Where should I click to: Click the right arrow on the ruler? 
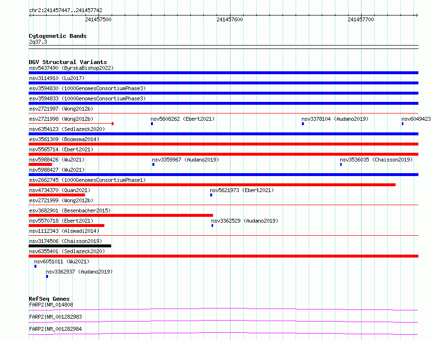point(416,15)
